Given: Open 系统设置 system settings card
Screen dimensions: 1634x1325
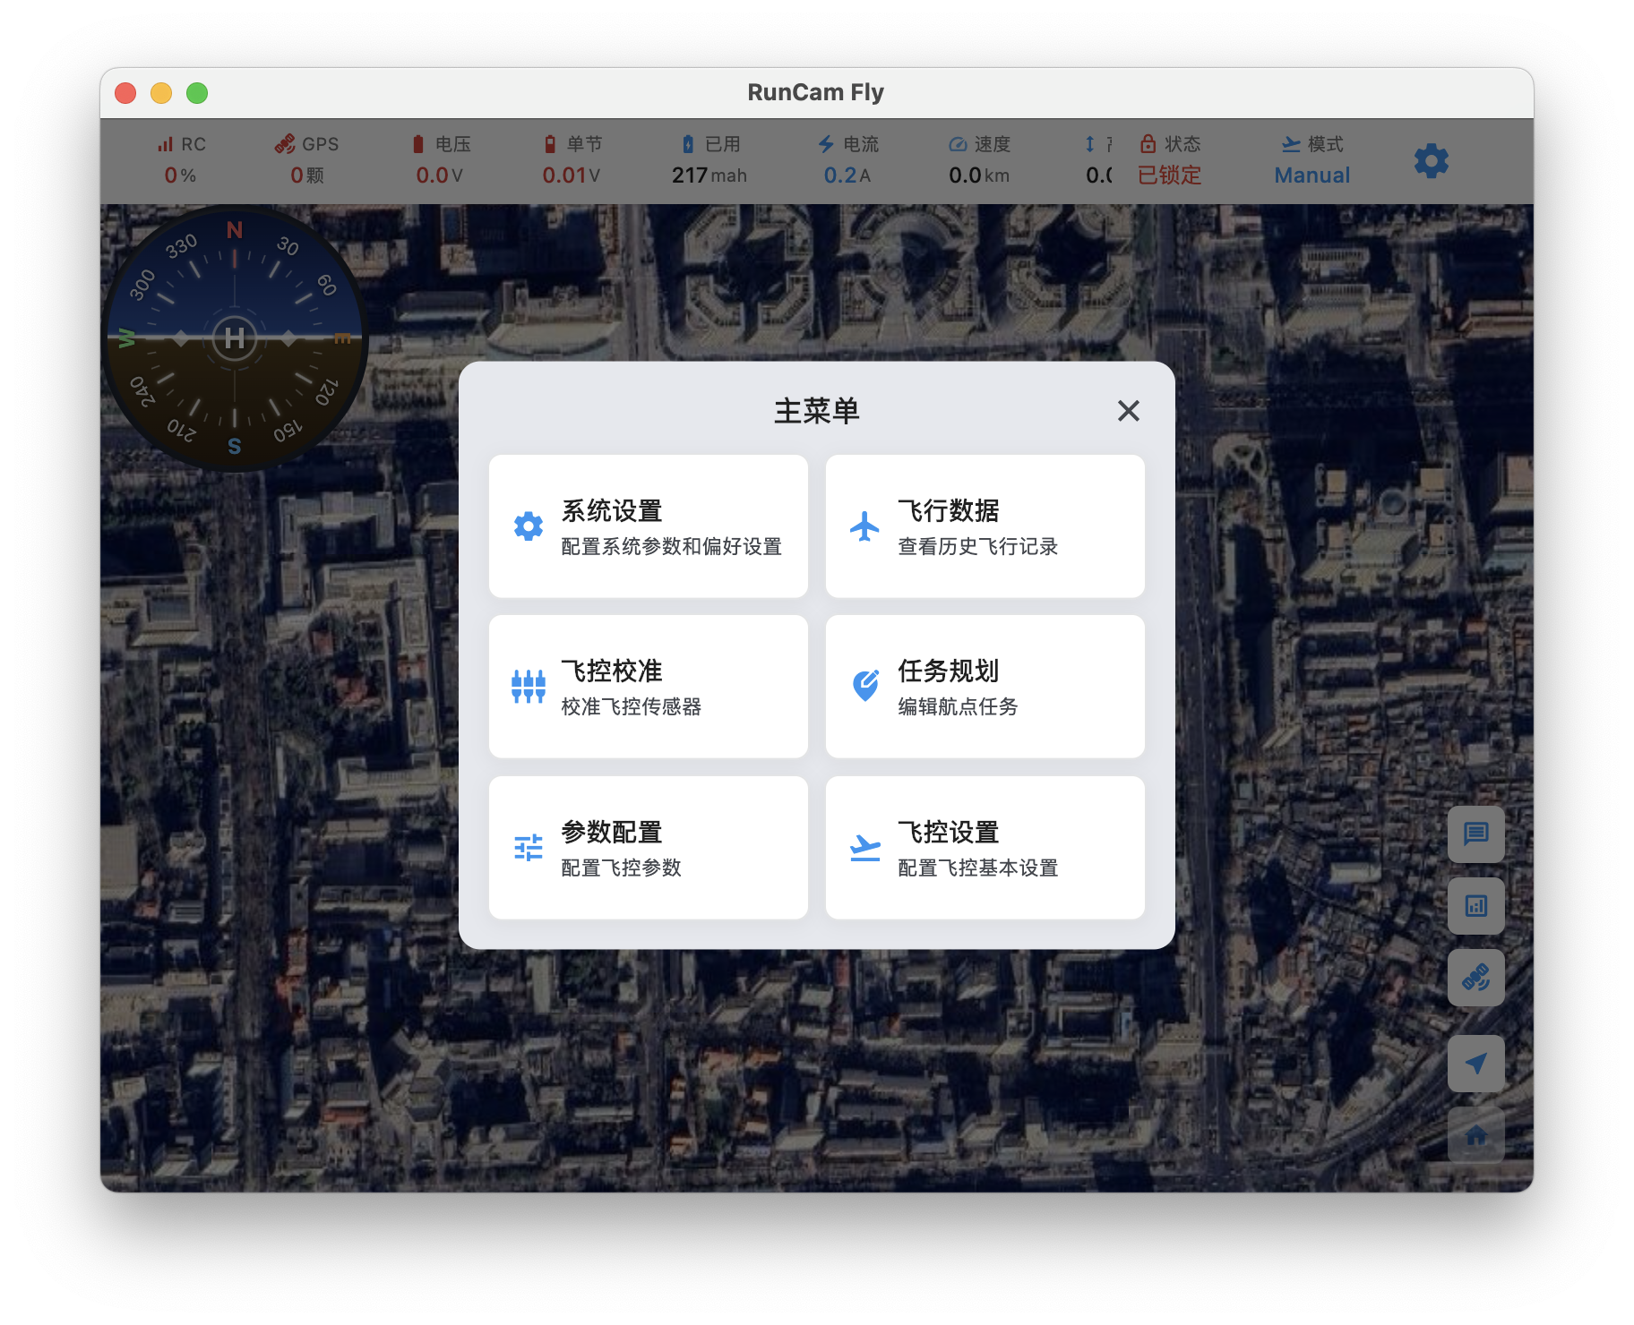Looking at the screenshot, I should click(x=649, y=526).
